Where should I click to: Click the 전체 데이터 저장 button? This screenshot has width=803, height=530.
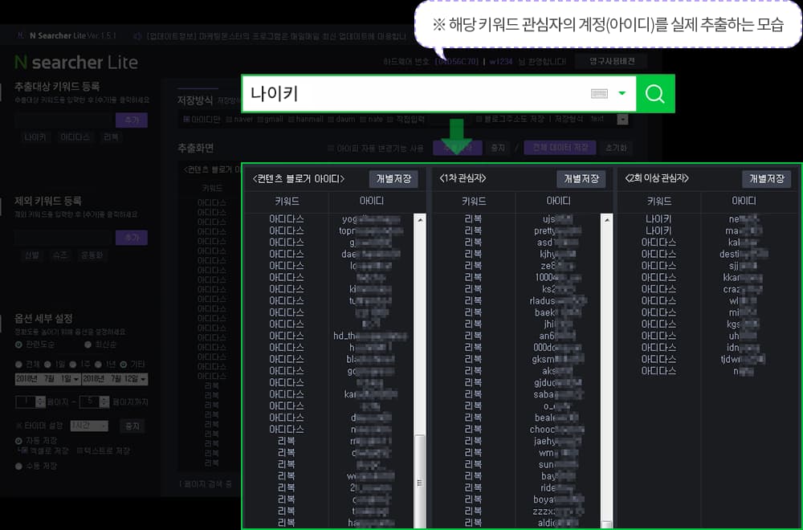(x=560, y=148)
